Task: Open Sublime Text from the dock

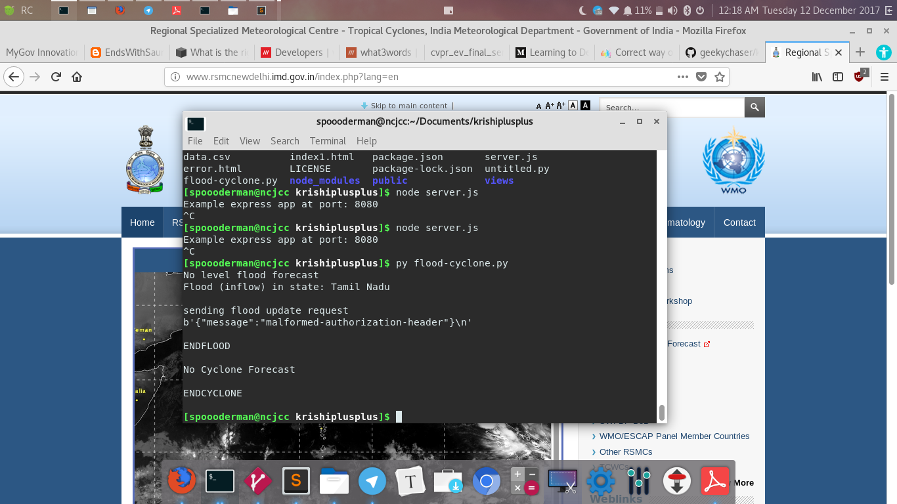Action: 296,482
